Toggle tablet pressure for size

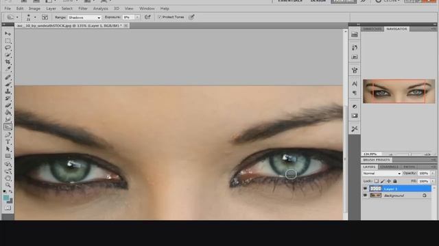[191, 17]
